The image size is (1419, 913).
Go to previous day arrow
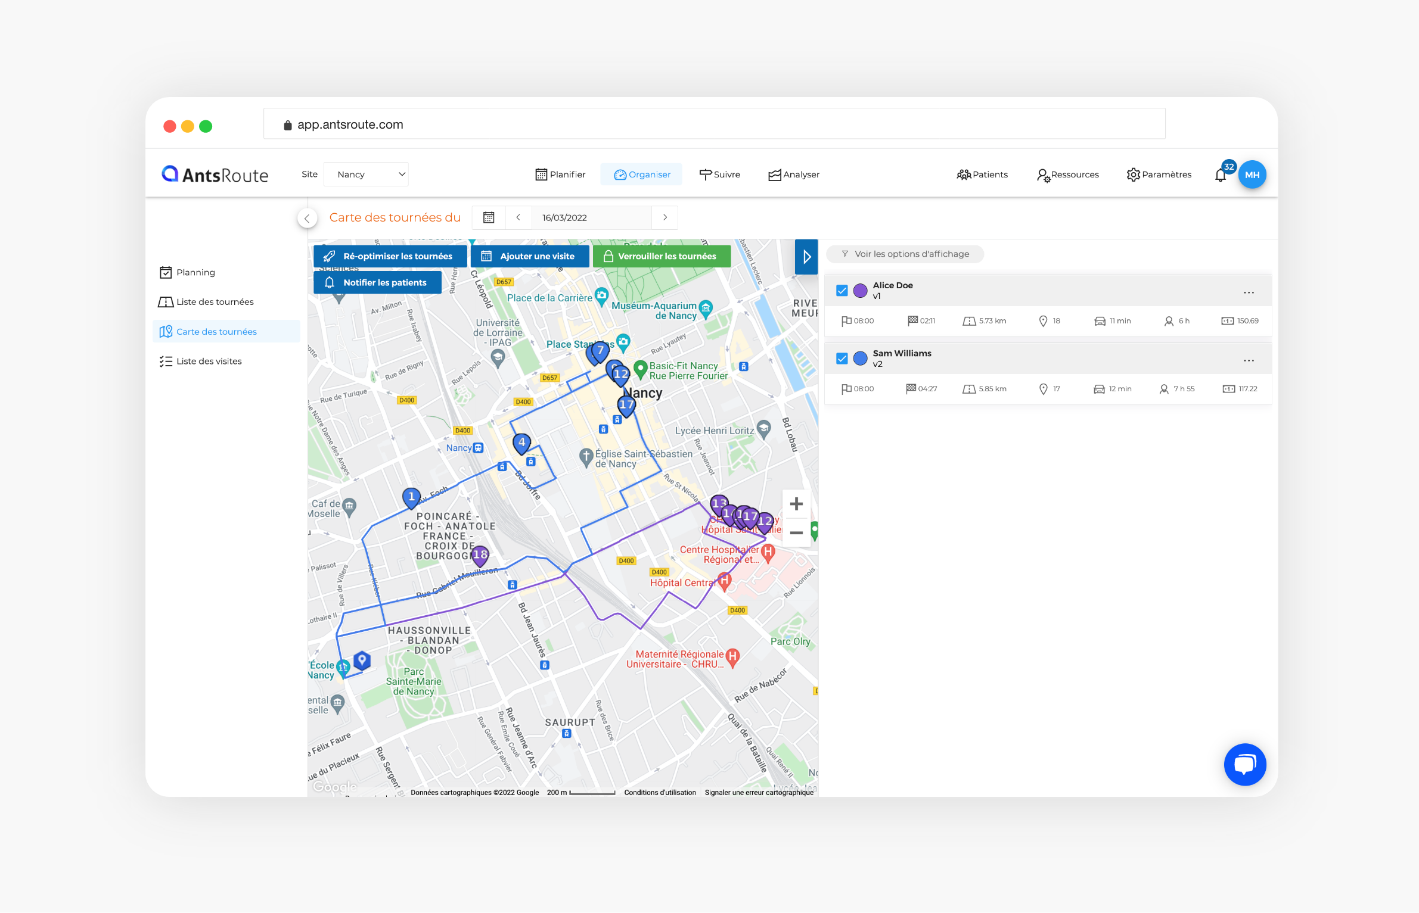pyautogui.click(x=518, y=217)
